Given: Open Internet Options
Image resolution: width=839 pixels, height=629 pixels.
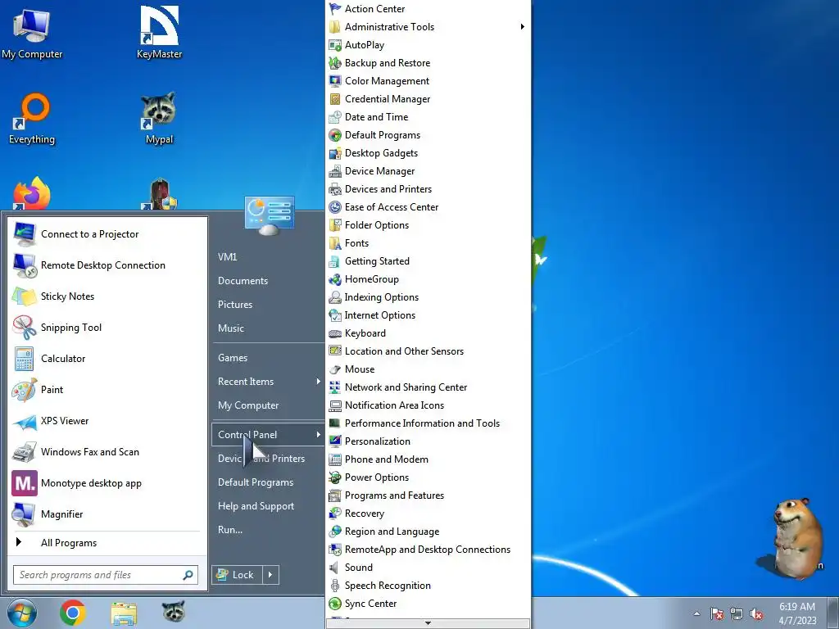Looking at the screenshot, I should 428,315.
